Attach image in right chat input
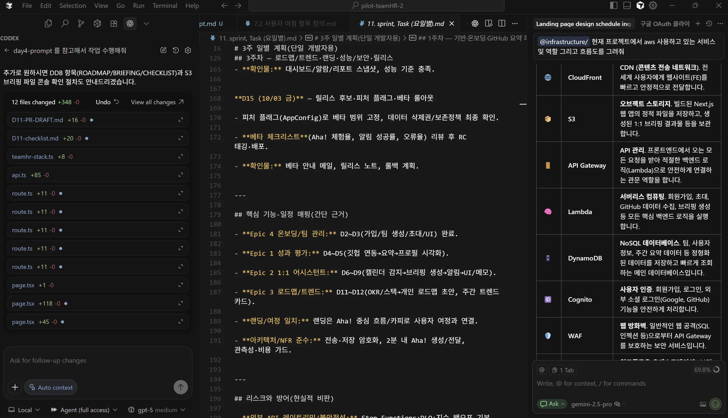Viewport: 728px width, 418px height. coord(703,404)
